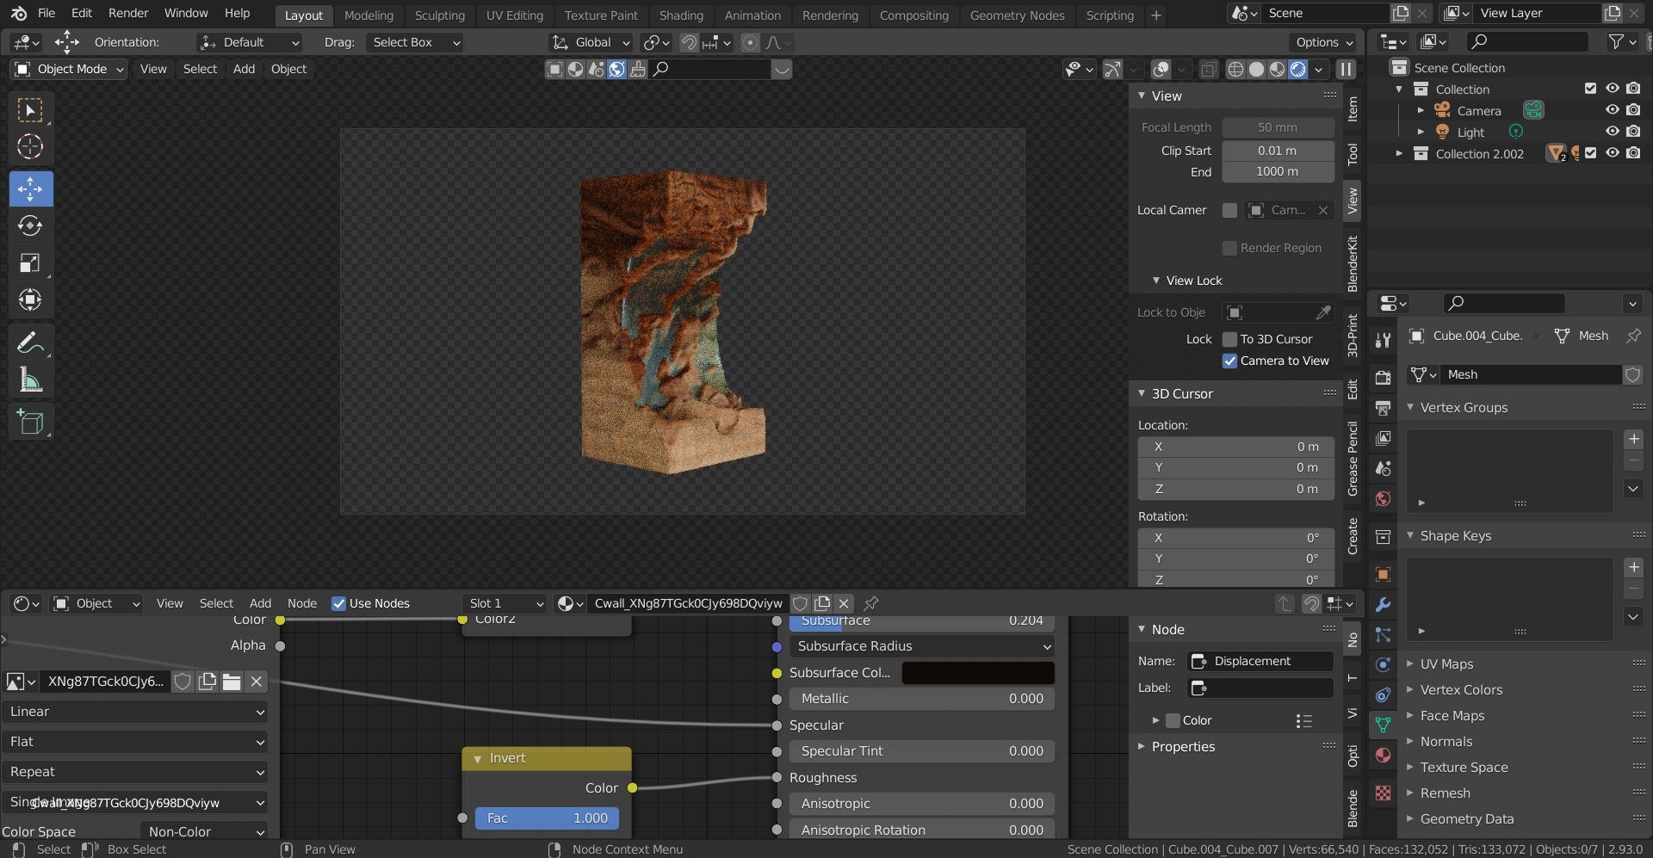Open the Object Mode dropdown
Screen dimensions: 1653x858
[x=70, y=69]
